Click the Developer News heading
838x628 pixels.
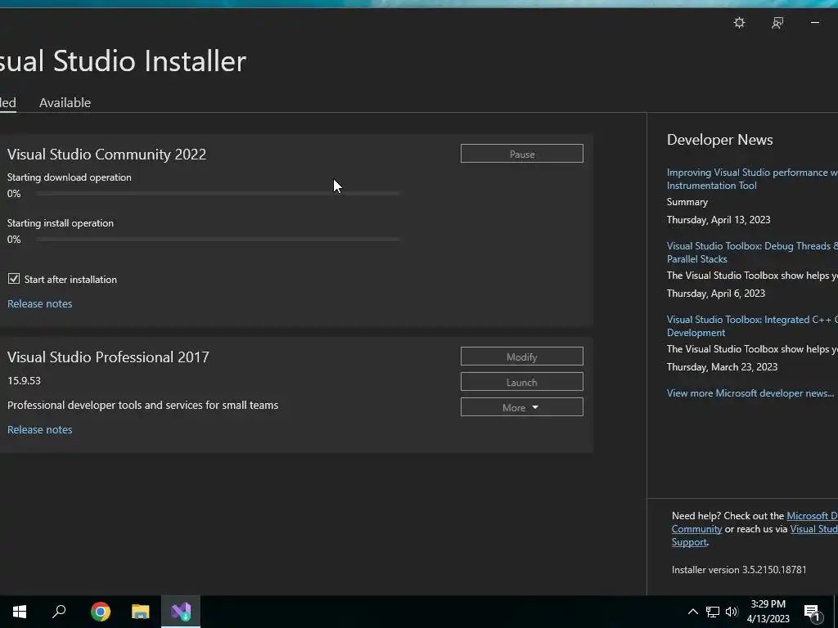pos(719,140)
